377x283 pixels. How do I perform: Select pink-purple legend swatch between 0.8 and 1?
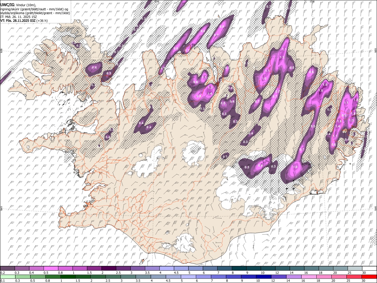65,268
